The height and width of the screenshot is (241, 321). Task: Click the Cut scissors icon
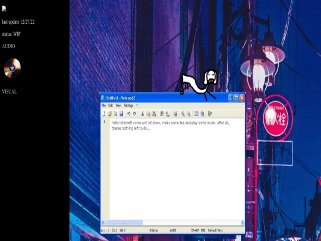(x=143, y=114)
